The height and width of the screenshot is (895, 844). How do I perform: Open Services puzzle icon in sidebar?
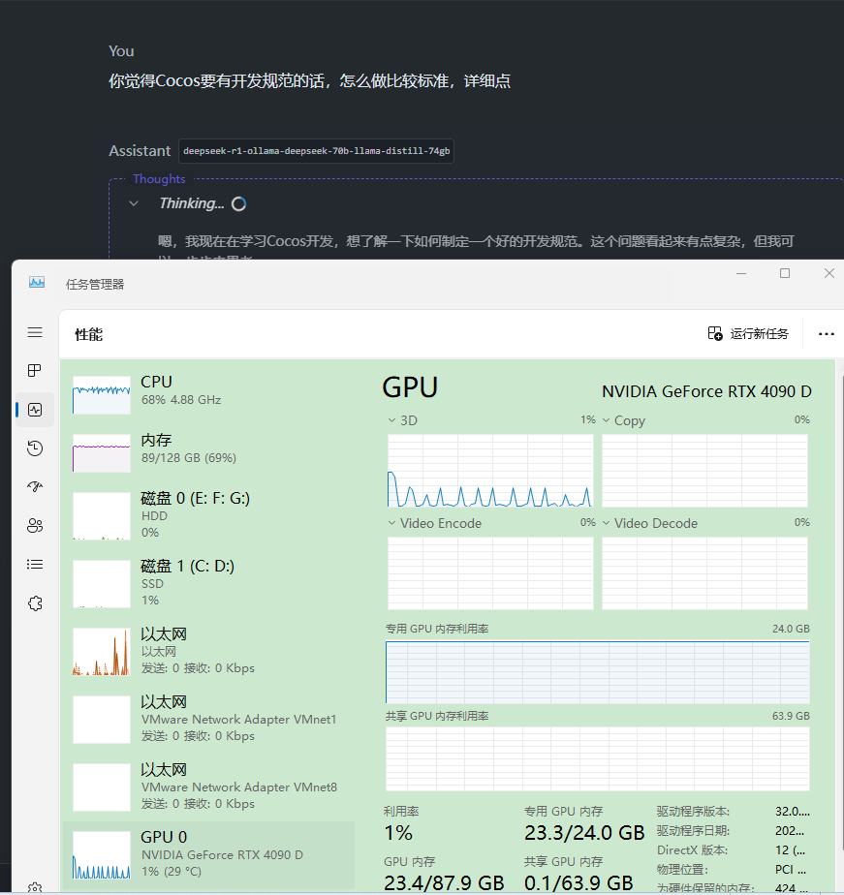(35, 603)
